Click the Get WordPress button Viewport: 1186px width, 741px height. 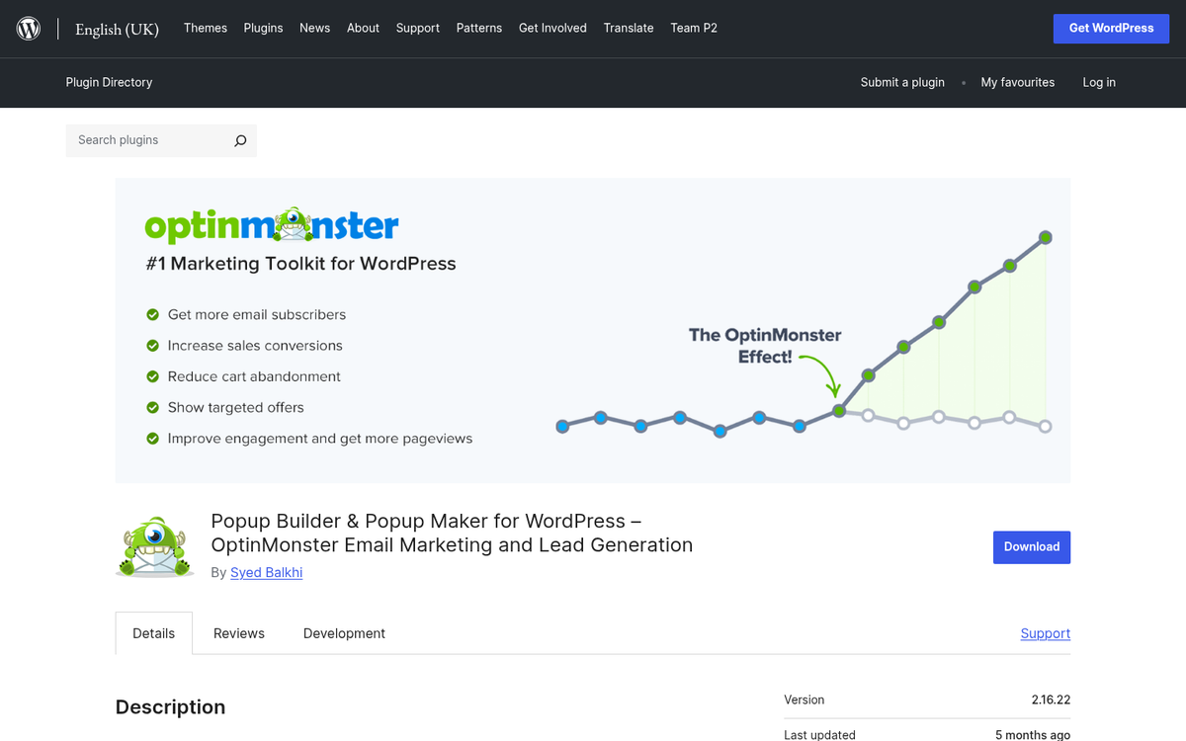[1111, 28]
